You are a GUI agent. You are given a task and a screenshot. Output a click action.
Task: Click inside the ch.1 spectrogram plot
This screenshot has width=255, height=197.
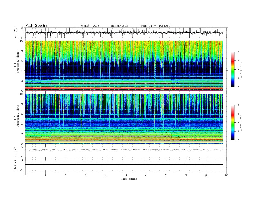[x=124, y=66]
